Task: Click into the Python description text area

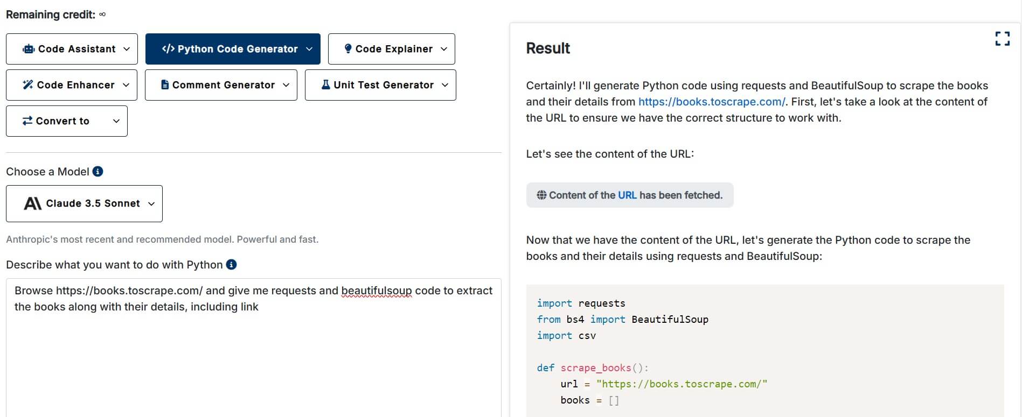Action: [x=253, y=355]
